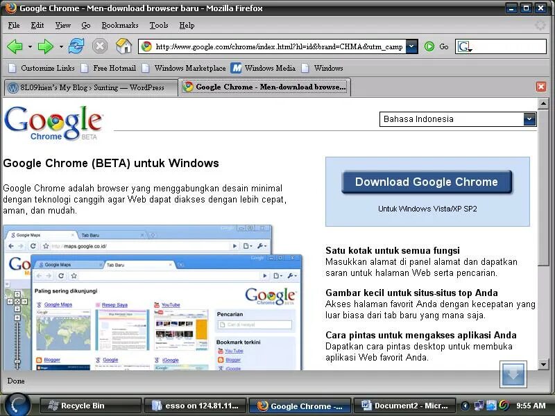The image size is (555, 416).
Task: Click the Resep Saya link in preview
Action: click(x=114, y=305)
